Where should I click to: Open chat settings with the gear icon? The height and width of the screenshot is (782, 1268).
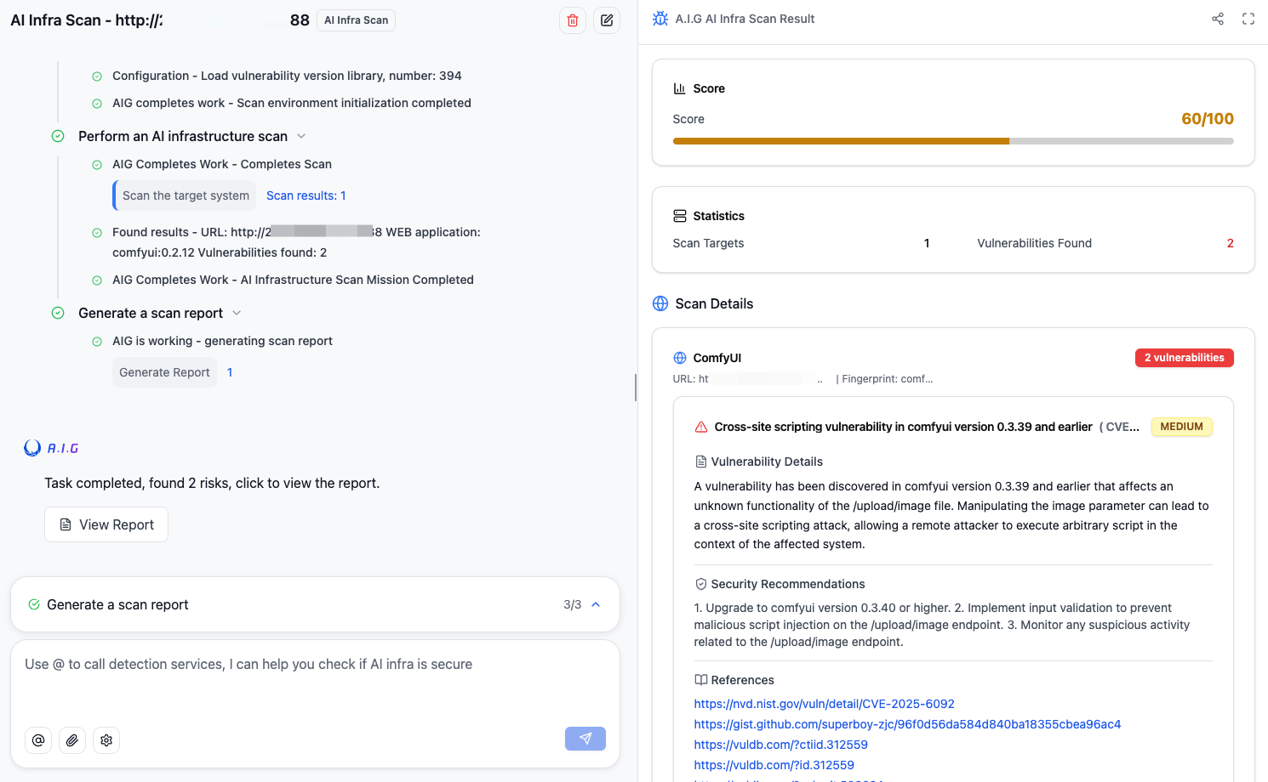point(106,740)
